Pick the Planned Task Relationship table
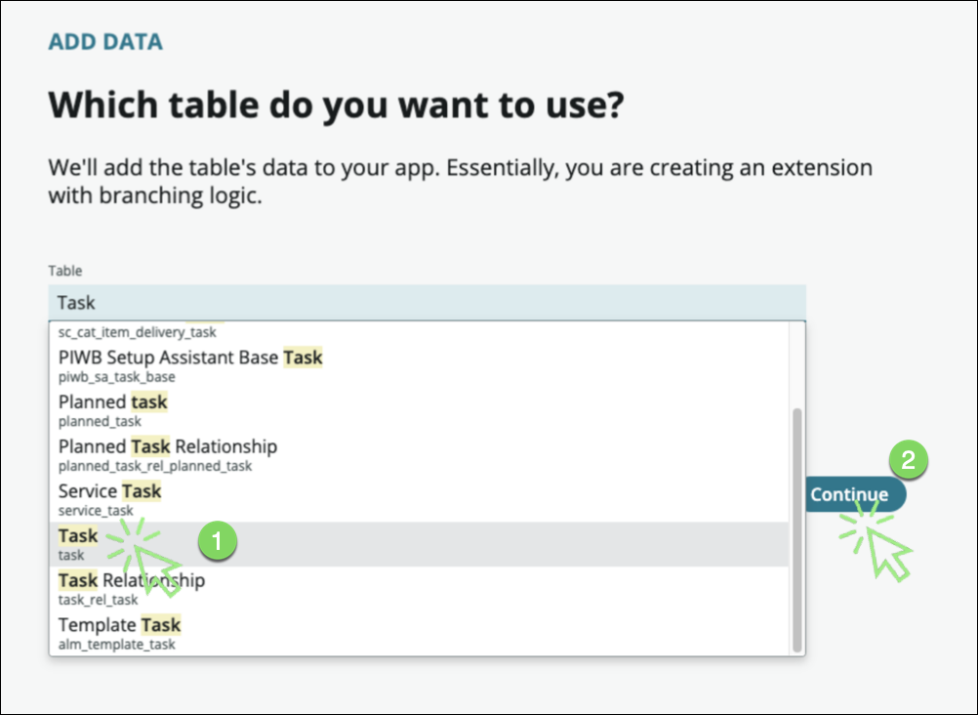The image size is (978, 715). point(167,454)
